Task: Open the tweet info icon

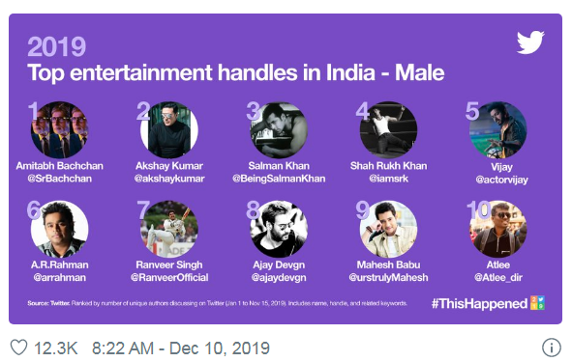Action: point(552,348)
